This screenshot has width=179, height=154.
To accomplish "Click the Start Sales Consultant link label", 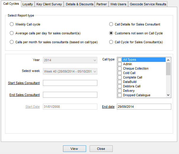I will click(x=24, y=83).
